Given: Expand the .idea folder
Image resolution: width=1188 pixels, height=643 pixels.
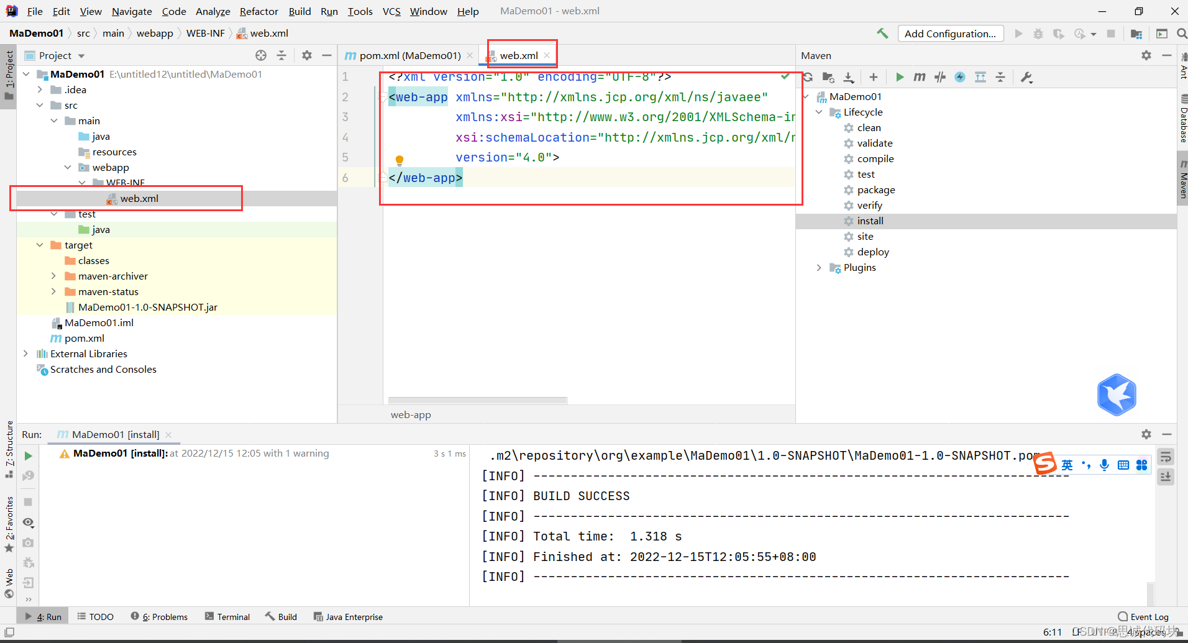Looking at the screenshot, I should click(x=40, y=89).
